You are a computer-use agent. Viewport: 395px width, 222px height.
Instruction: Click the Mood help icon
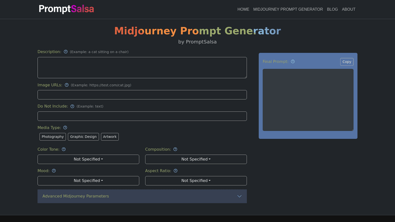click(x=54, y=171)
